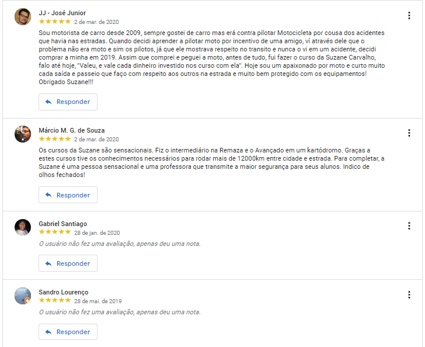This screenshot has width=425, height=347.
Task: Reply to Márcio's review with Responder
Action: [68, 195]
